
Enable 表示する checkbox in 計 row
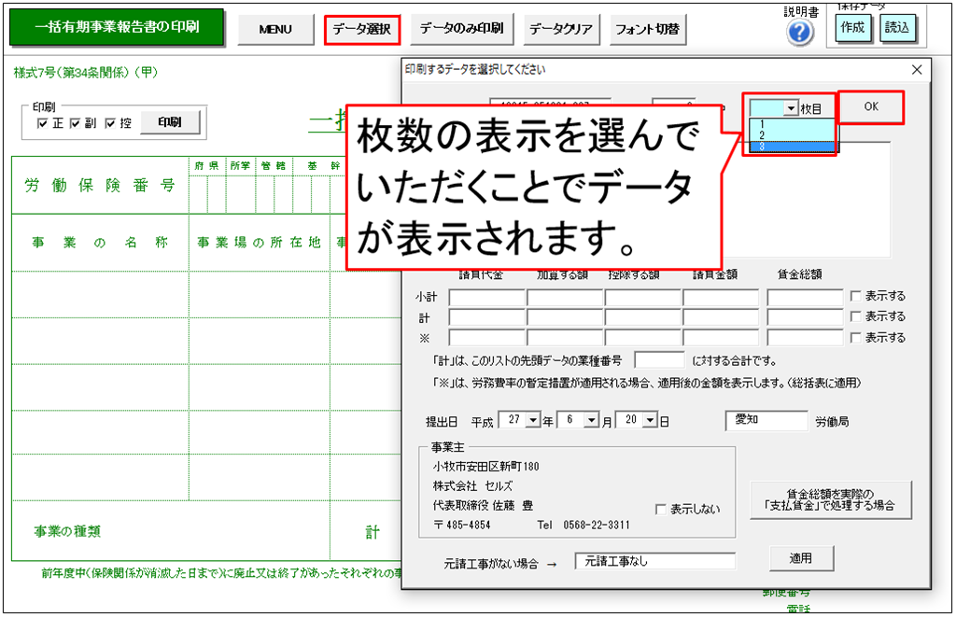(x=855, y=316)
